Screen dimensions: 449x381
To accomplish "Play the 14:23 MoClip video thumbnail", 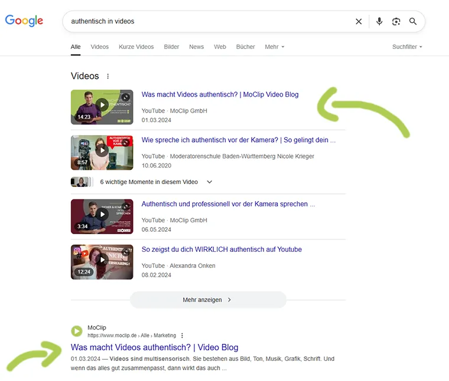I will [x=102, y=107].
